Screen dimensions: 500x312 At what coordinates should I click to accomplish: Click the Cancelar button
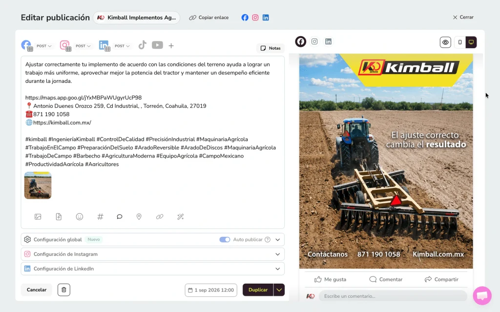point(37,290)
